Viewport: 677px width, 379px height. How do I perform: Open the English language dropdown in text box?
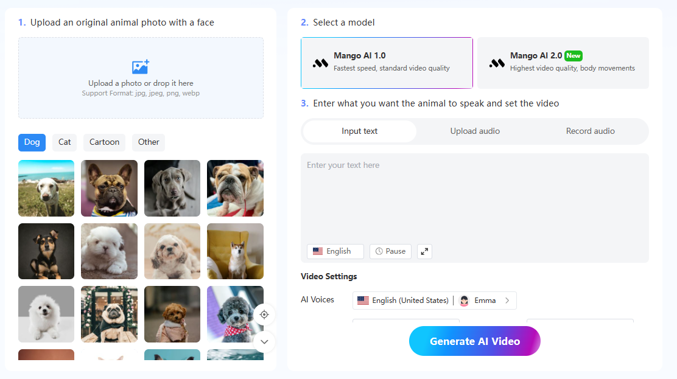point(335,251)
